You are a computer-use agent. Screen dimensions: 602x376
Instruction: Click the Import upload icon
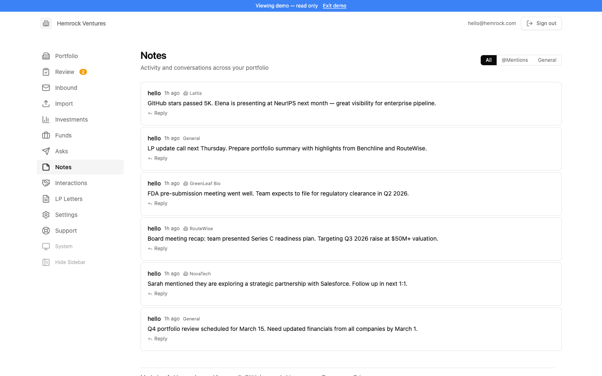(46, 104)
